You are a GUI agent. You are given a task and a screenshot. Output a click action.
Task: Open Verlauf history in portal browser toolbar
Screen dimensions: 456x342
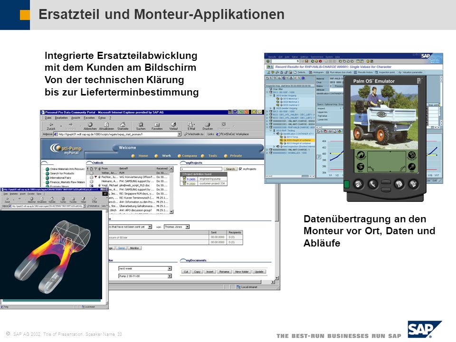click(x=173, y=126)
